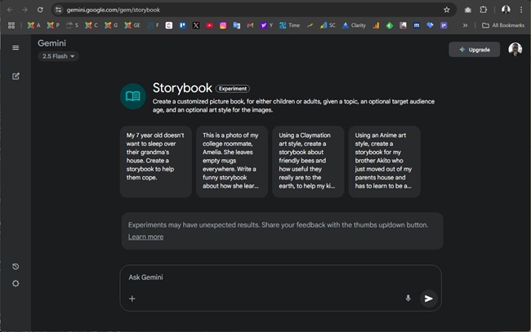Open the Clarity bookmark

click(x=354, y=25)
